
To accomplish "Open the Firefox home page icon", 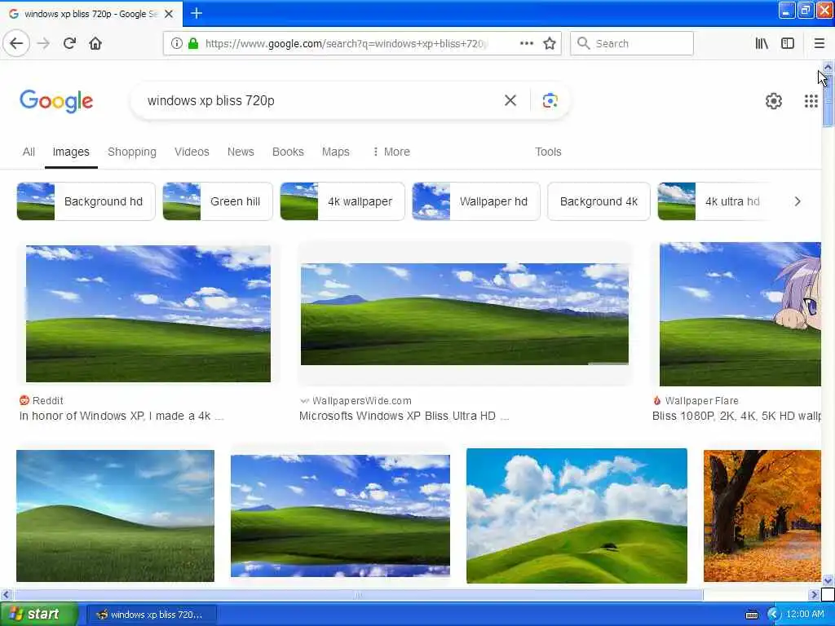I will click(95, 43).
